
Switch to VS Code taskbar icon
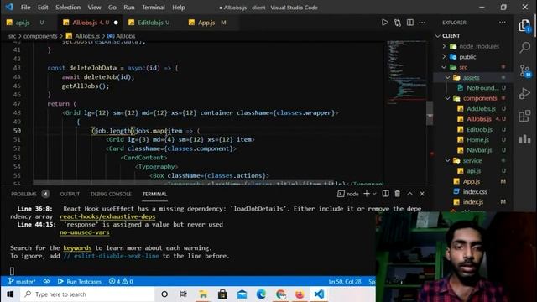(x=319, y=294)
